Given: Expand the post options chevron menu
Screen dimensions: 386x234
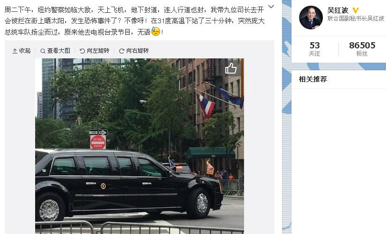Looking at the screenshot, I should pos(271,7).
